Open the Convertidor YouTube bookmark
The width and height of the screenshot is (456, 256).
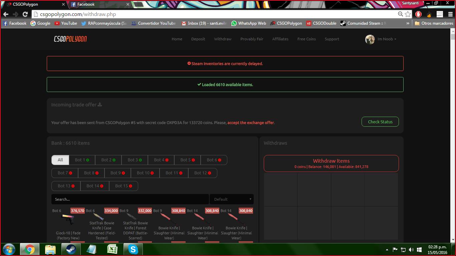click(154, 23)
